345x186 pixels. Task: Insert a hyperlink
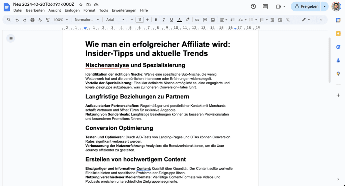click(x=197, y=20)
